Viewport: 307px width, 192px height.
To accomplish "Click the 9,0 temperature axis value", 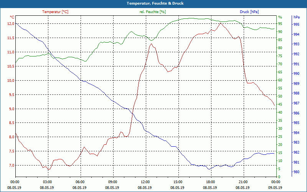I will pyautogui.click(x=12, y=109).
